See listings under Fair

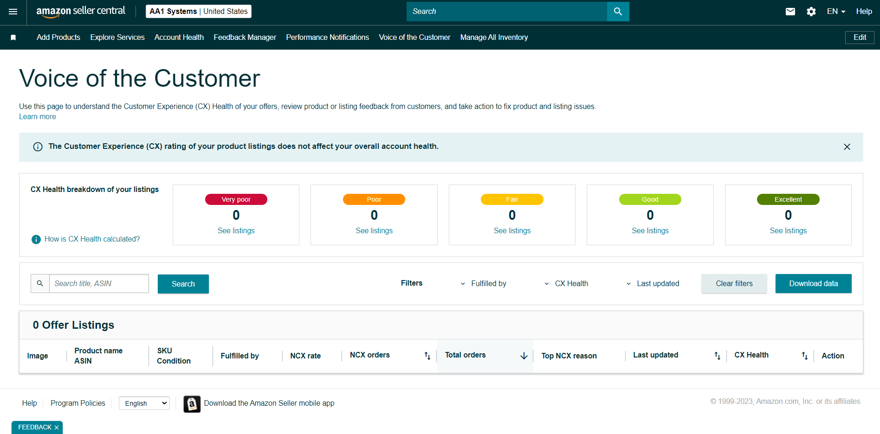point(512,231)
